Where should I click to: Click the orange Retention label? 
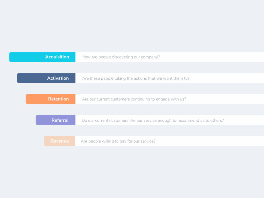[x=51, y=99]
